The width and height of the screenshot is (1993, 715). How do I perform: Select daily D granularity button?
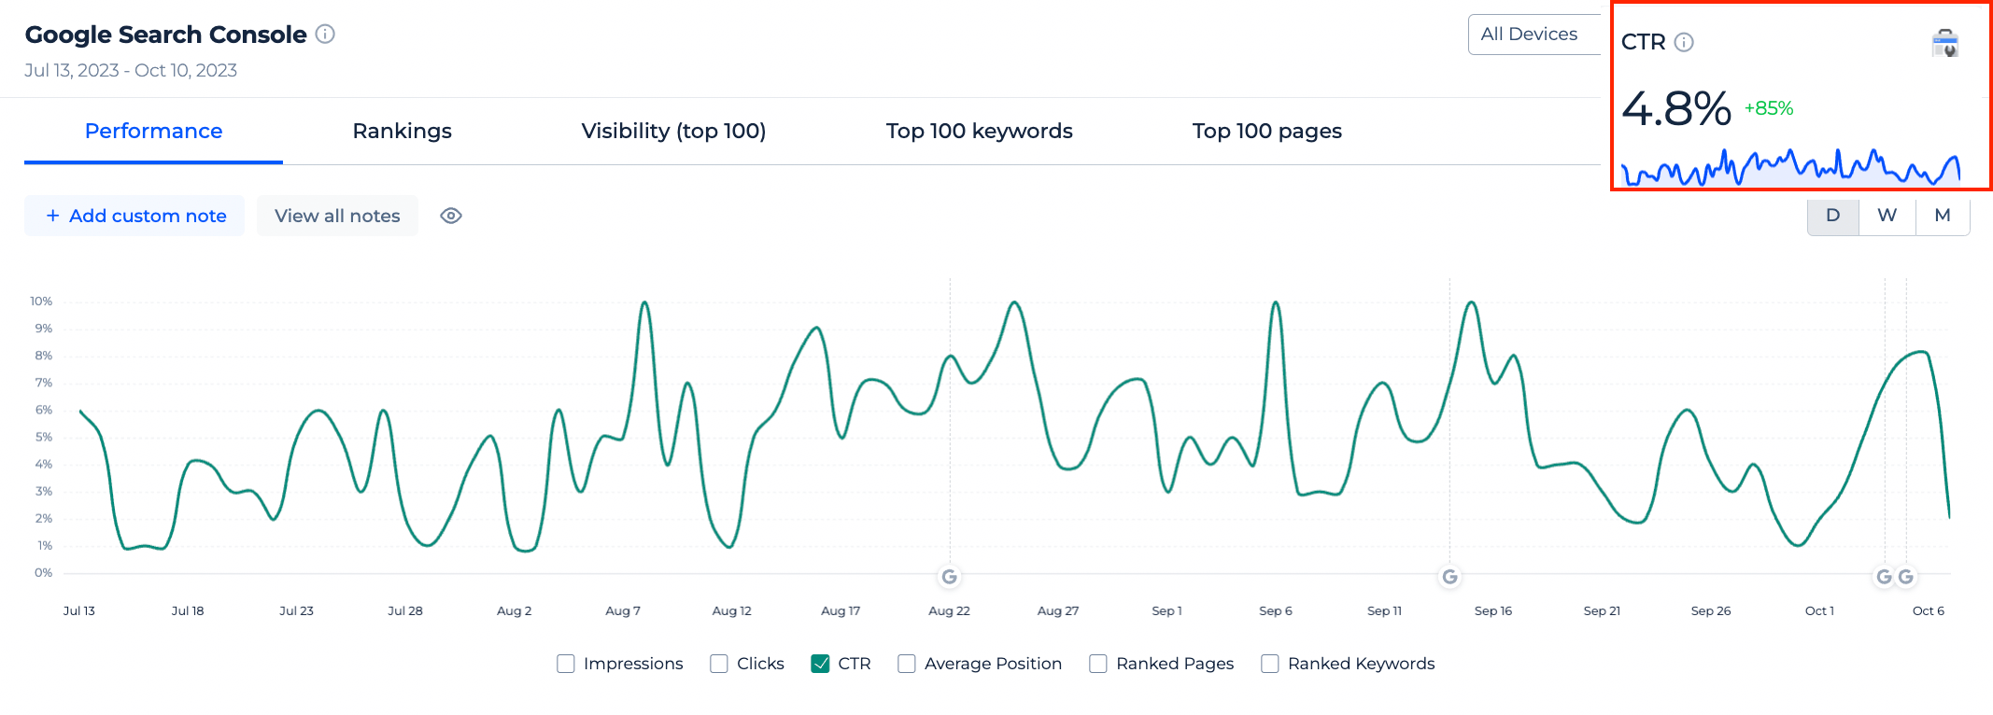click(x=1833, y=216)
